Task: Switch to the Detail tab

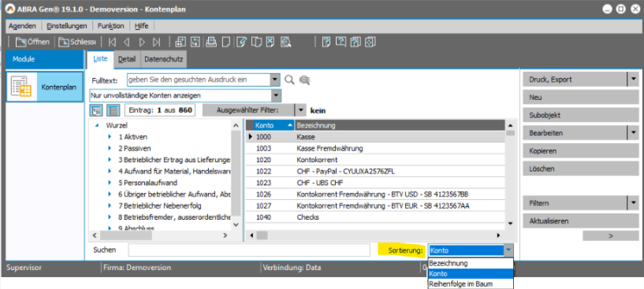Action: pyautogui.click(x=127, y=59)
